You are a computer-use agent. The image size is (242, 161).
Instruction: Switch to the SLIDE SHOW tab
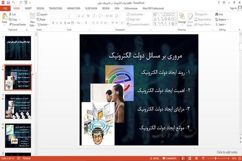pyautogui.click(x=91, y=8)
